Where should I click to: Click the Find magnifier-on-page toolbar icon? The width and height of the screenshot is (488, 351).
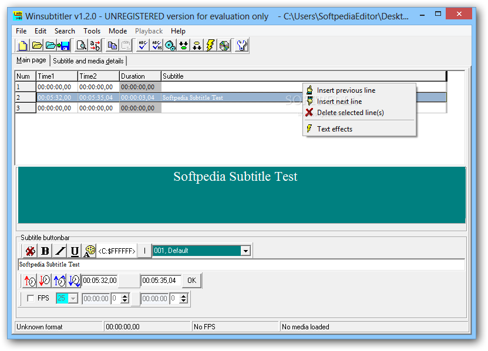pyautogui.click(x=81, y=45)
